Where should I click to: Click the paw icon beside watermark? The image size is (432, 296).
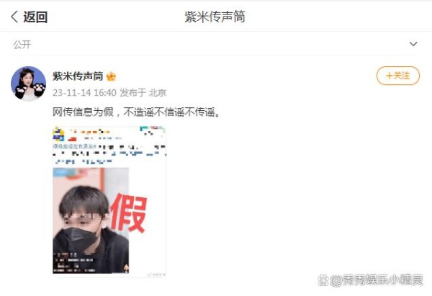(x=323, y=281)
